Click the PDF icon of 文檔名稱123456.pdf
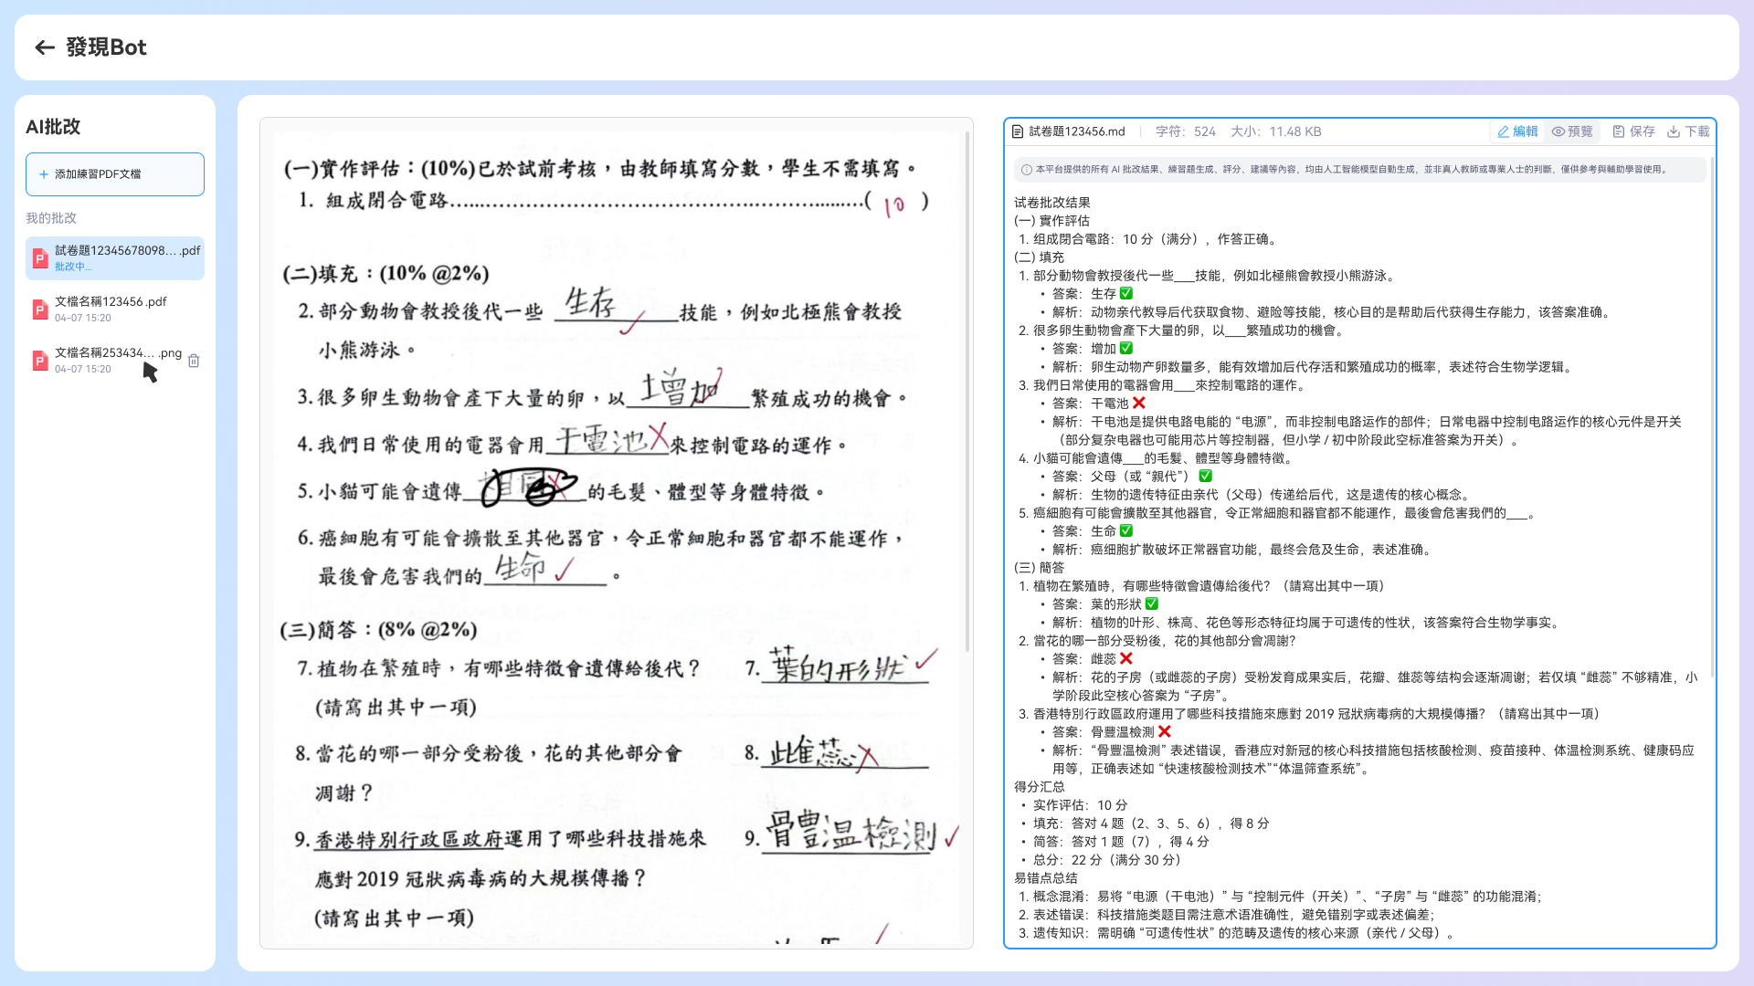1754x986 pixels. click(40, 309)
